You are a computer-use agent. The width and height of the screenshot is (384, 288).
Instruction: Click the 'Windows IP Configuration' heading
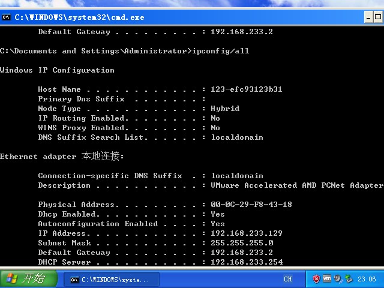point(57,70)
